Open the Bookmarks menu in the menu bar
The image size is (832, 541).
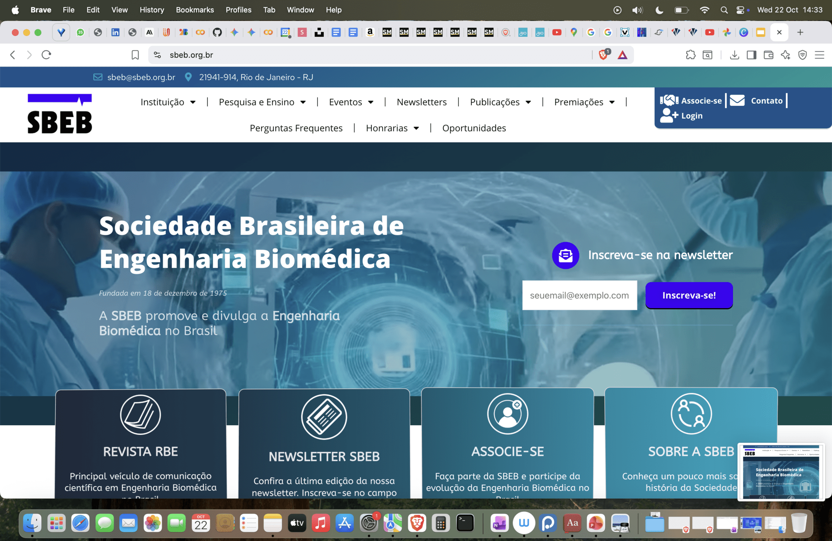tap(195, 10)
